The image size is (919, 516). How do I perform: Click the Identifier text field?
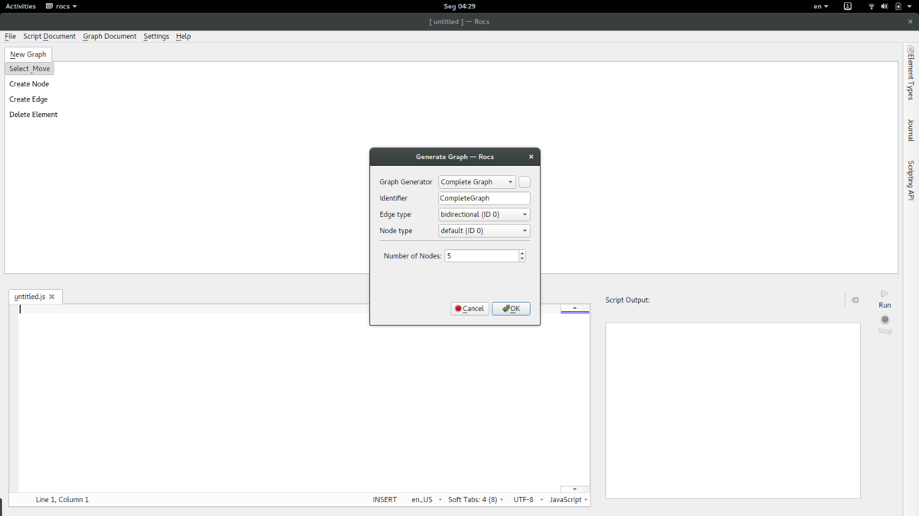(484, 198)
